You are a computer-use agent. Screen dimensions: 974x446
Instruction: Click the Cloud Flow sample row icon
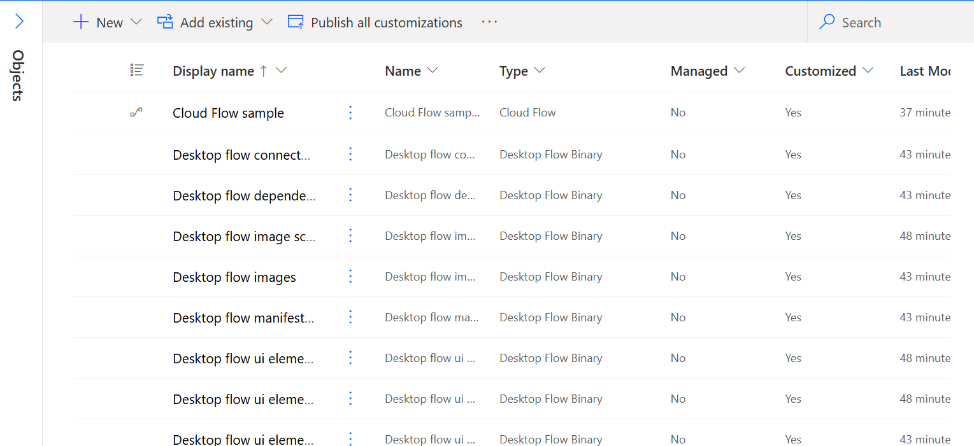click(x=136, y=112)
